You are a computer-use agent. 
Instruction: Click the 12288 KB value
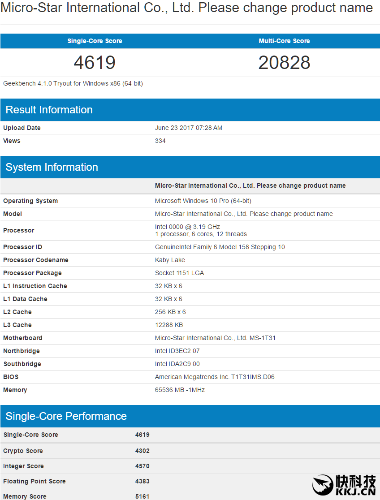click(x=169, y=325)
